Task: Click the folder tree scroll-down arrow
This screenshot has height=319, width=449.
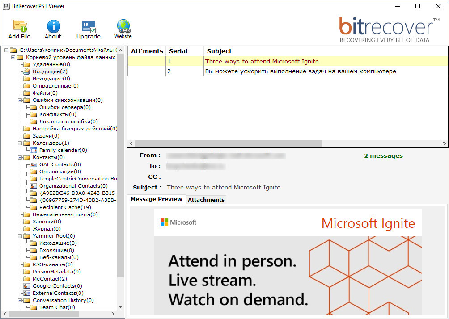Action: coord(121,306)
